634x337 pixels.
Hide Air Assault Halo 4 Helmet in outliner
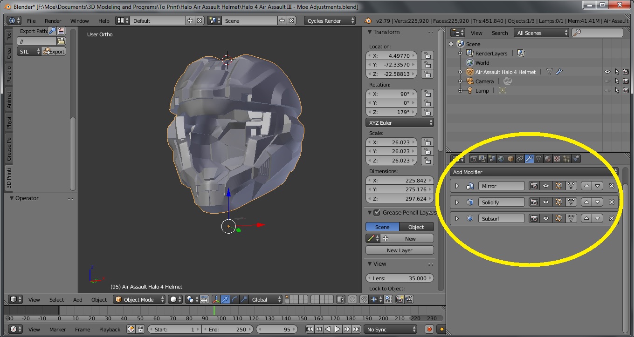click(607, 72)
